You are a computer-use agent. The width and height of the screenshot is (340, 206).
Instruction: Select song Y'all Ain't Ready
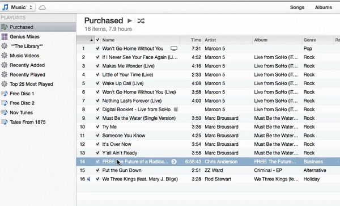click(120, 153)
